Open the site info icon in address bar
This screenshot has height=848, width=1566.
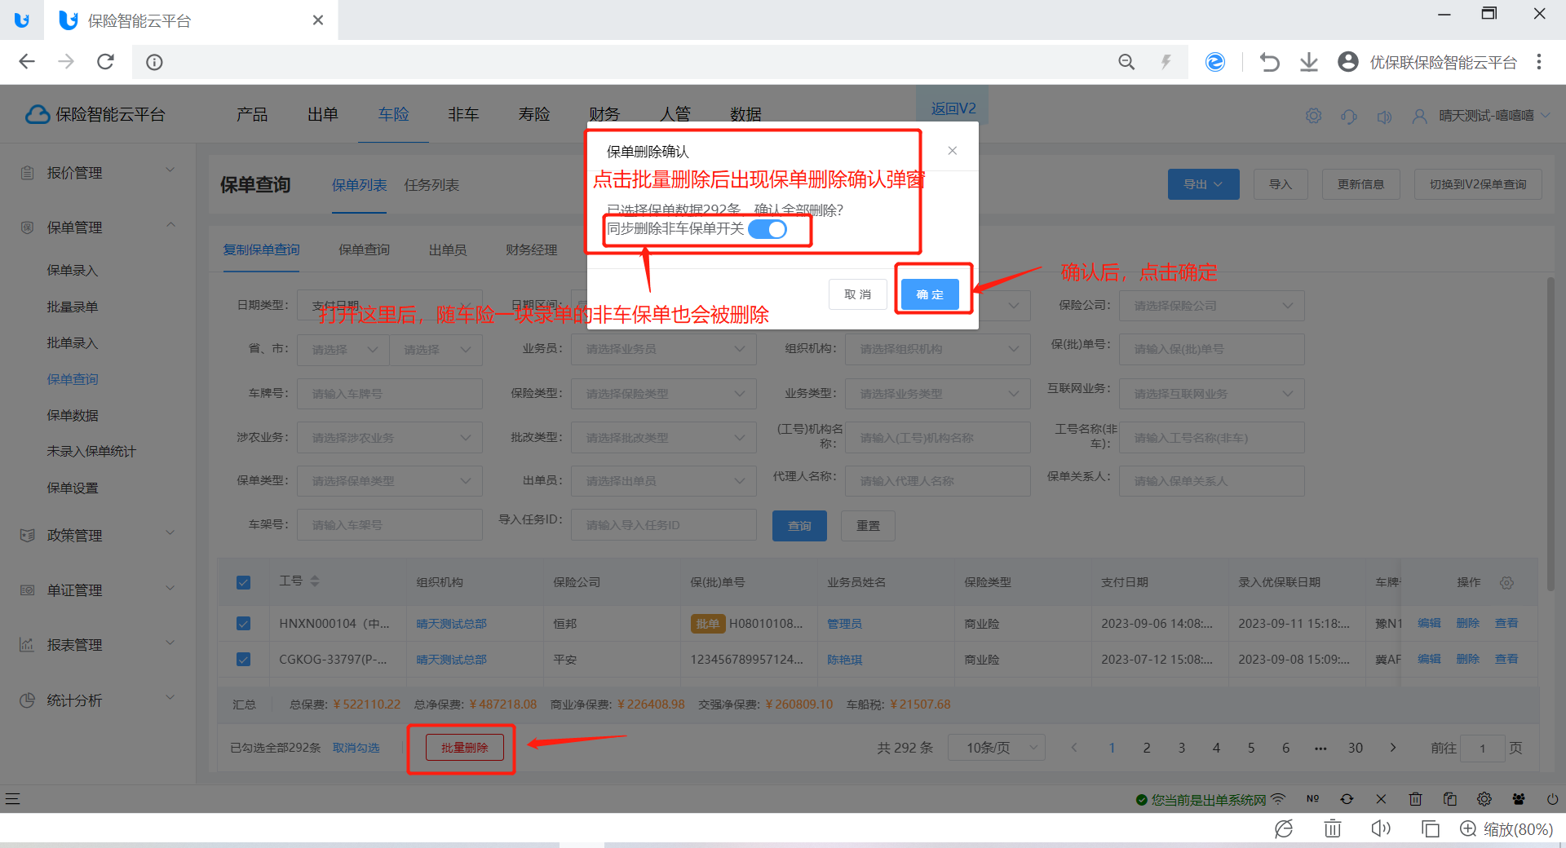(x=154, y=62)
